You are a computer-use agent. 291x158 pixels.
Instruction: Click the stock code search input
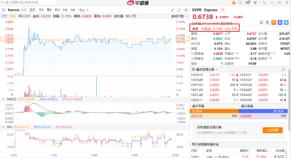tap(29, 3)
